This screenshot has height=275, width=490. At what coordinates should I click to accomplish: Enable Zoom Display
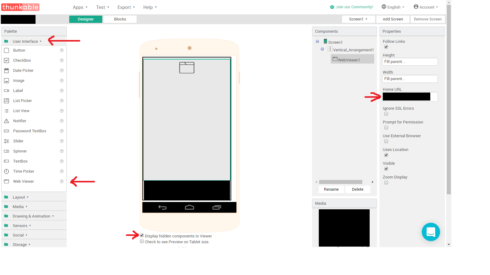pyautogui.click(x=386, y=183)
